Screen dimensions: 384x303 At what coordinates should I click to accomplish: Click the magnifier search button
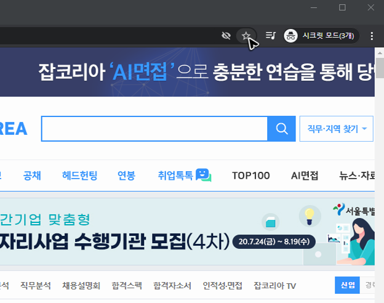click(x=281, y=129)
